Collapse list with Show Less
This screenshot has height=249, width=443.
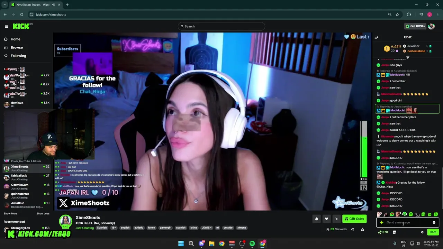(x=43, y=214)
